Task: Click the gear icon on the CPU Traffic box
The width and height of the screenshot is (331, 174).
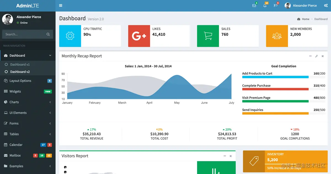Action: (x=70, y=36)
